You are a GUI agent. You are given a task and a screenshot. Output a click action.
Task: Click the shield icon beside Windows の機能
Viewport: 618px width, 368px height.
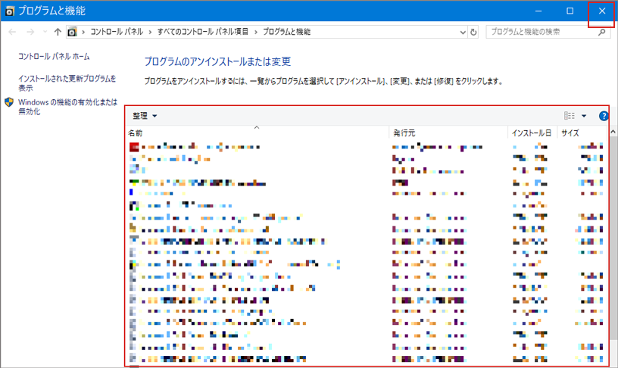click(9, 102)
